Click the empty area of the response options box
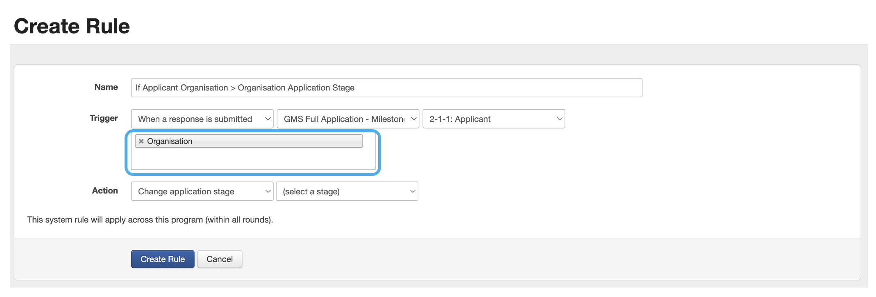The height and width of the screenshot is (297, 876). pyautogui.click(x=253, y=160)
